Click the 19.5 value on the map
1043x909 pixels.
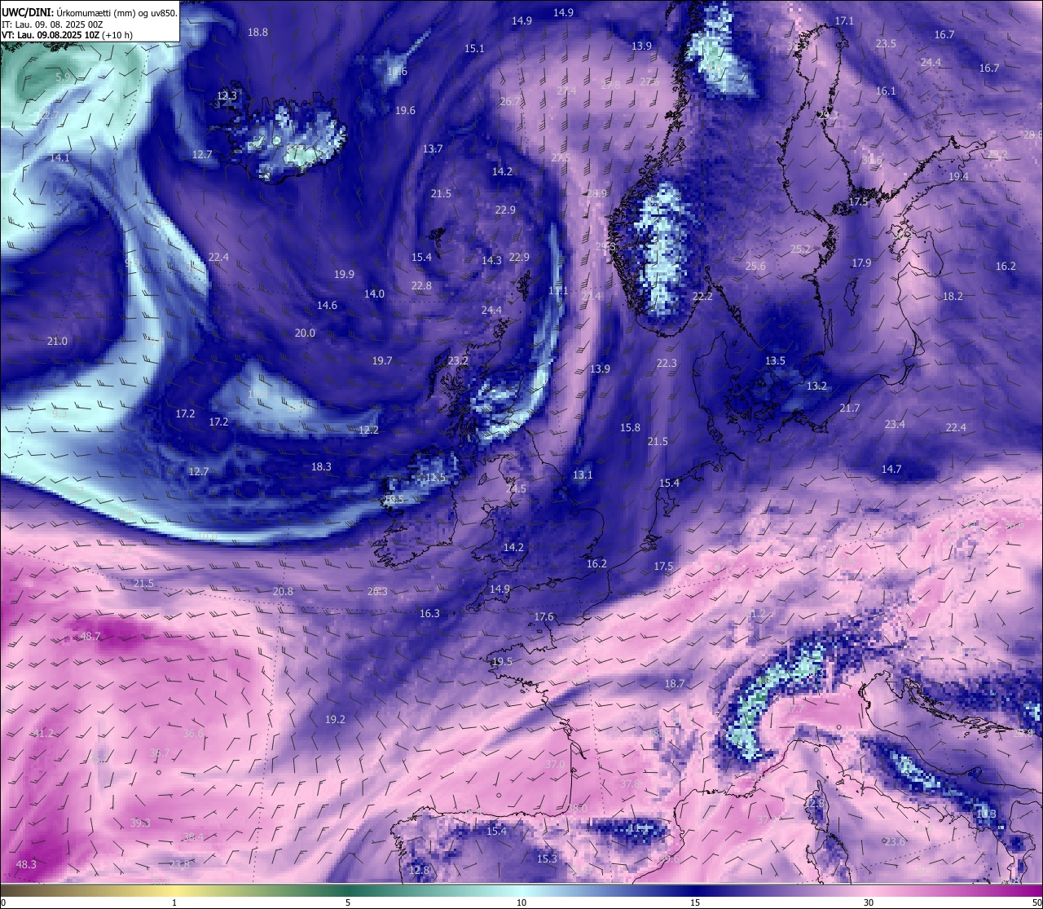(x=502, y=661)
